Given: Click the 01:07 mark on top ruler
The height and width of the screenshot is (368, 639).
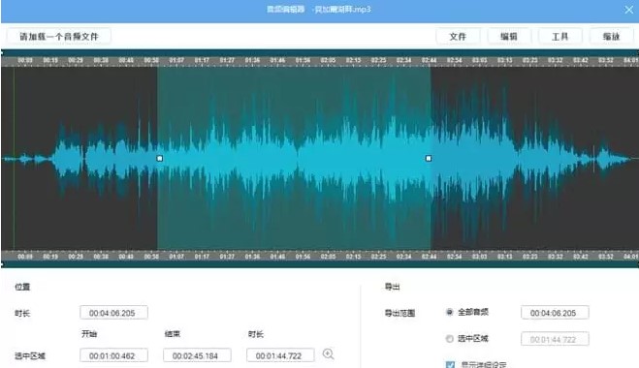Looking at the screenshot, I should (x=176, y=60).
